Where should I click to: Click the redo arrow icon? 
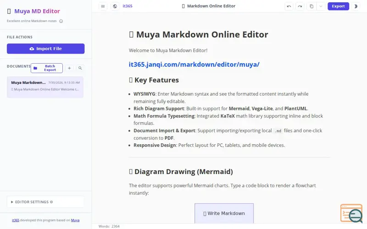pos(300,6)
